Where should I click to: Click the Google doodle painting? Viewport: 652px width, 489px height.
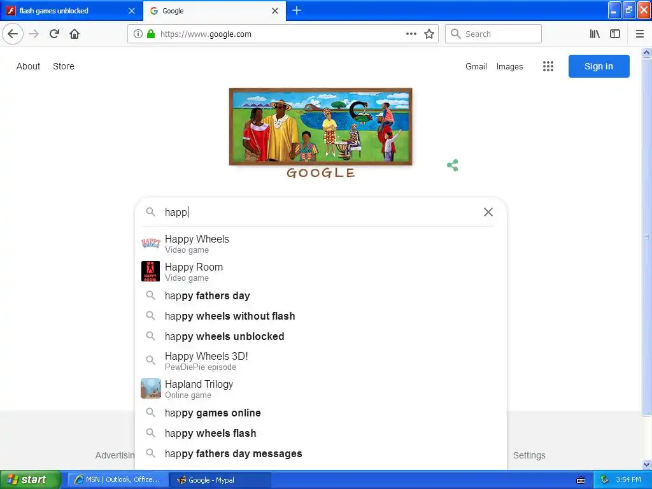pyautogui.click(x=321, y=127)
